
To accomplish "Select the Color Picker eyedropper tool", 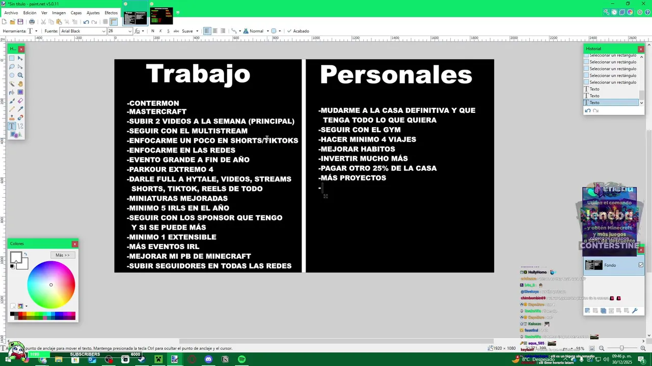I will point(20,109).
